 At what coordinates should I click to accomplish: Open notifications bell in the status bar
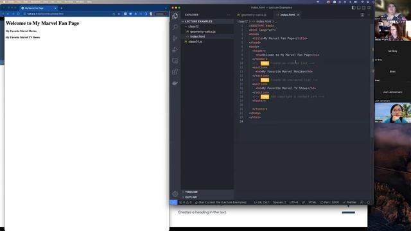point(369,202)
